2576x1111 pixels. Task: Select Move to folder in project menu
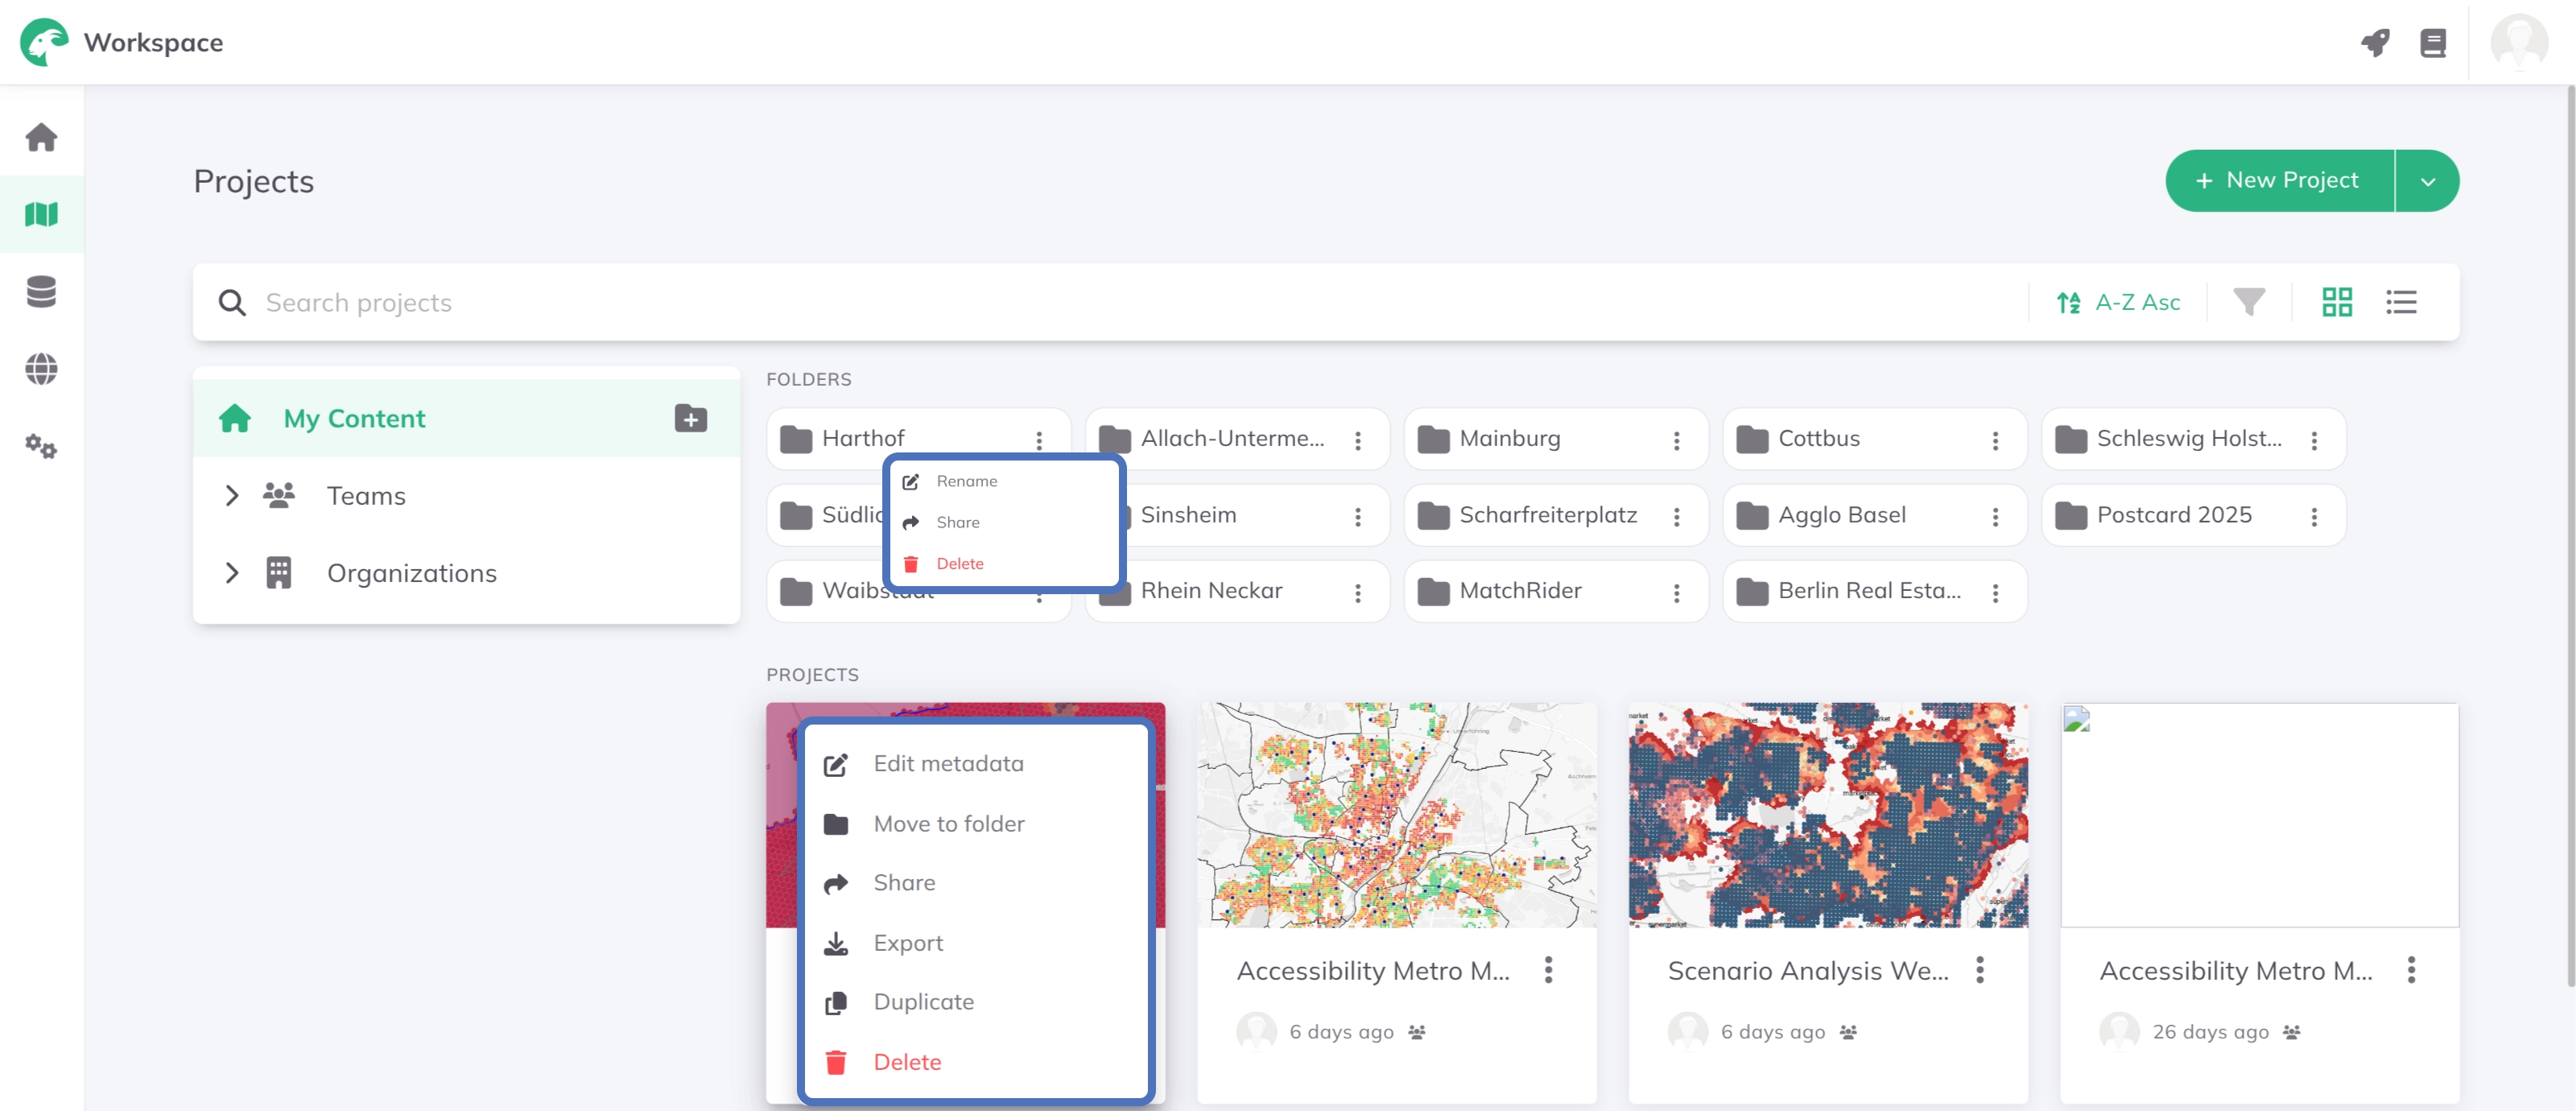tap(976, 824)
